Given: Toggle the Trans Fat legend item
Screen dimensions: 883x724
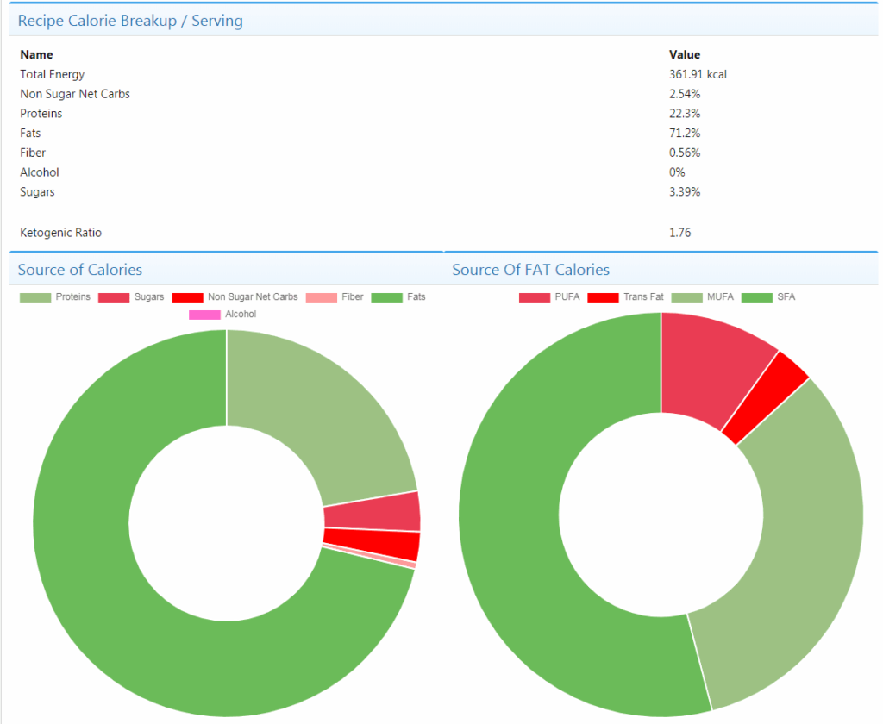Looking at the screenshot, I should click(x=626, y=296).
